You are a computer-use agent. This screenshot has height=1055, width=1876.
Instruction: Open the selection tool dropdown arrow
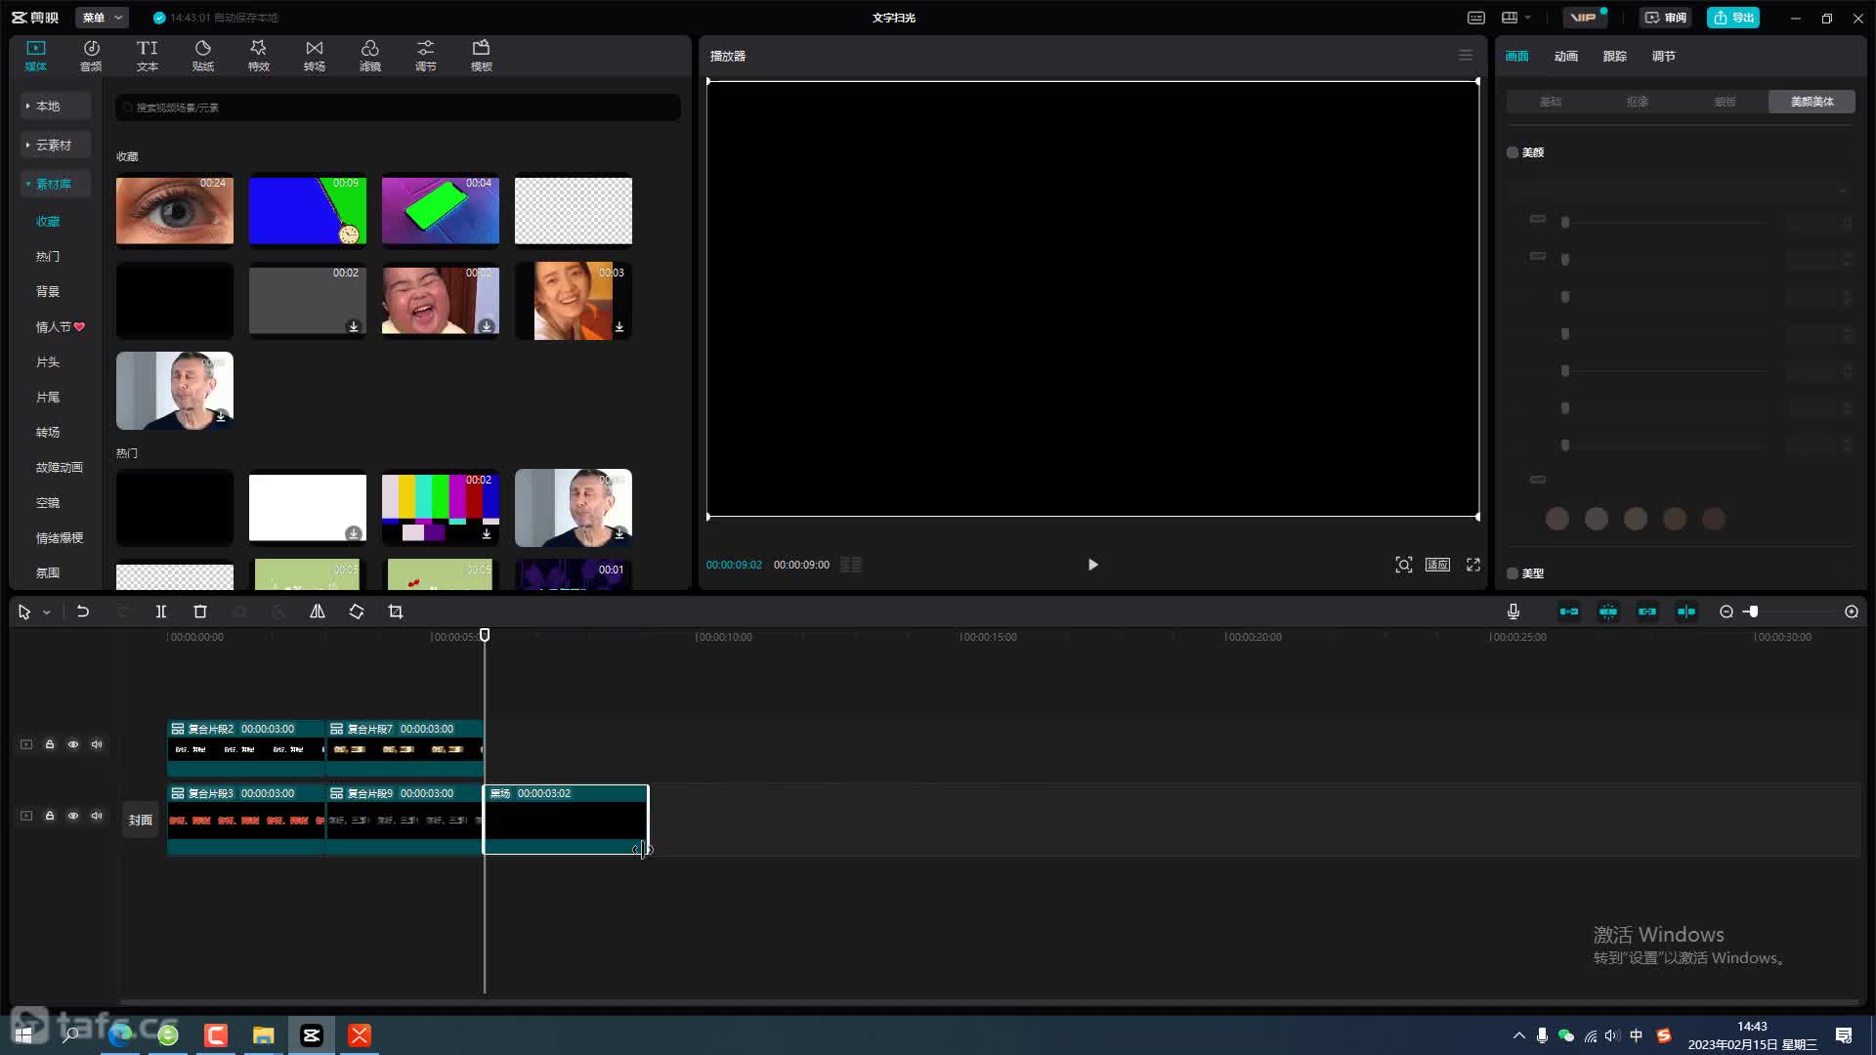pyautogui.click(x=47, y=612)
